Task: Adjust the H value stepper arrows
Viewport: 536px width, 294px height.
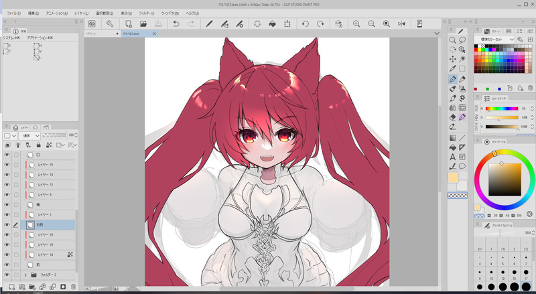Action: coord(532,108)
